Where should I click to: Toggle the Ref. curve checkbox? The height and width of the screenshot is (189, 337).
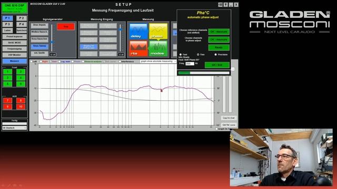tap(104, 61)
